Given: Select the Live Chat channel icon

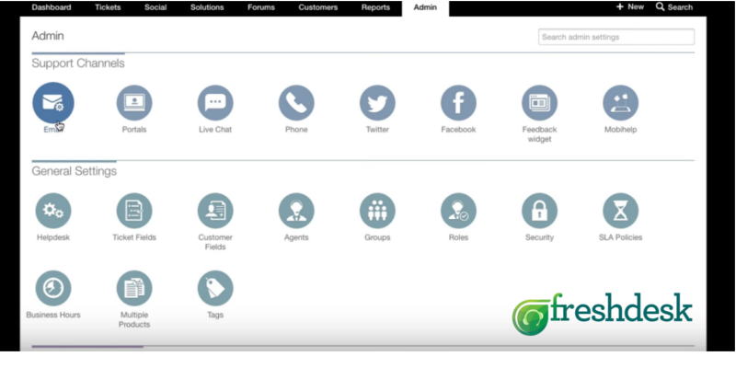Looking at the screenshot, I should click(x=215, y=102).
